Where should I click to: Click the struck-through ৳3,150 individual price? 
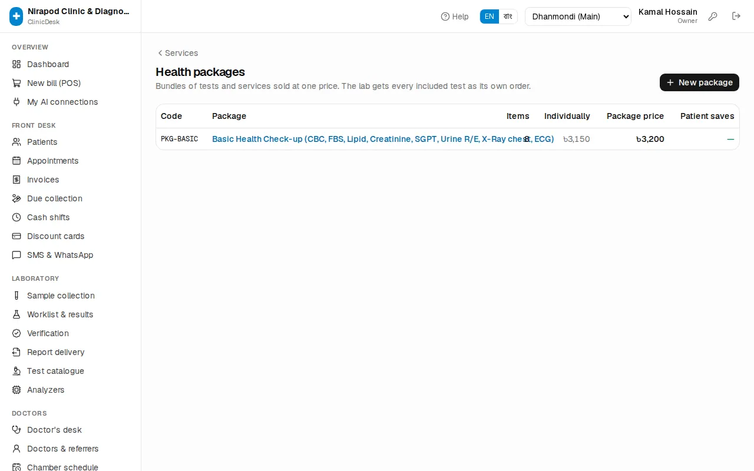576,139
